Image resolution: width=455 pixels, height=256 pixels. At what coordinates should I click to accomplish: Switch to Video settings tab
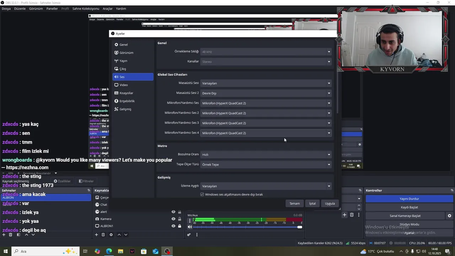click(133, 85)
